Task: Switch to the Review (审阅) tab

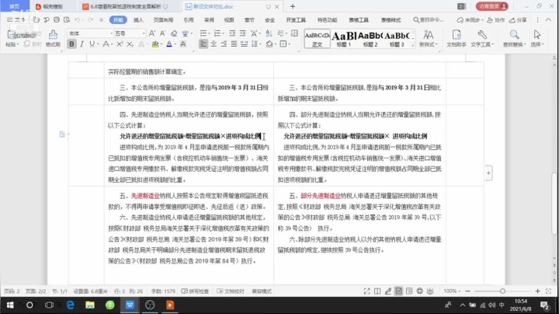Action: point(209,20)
